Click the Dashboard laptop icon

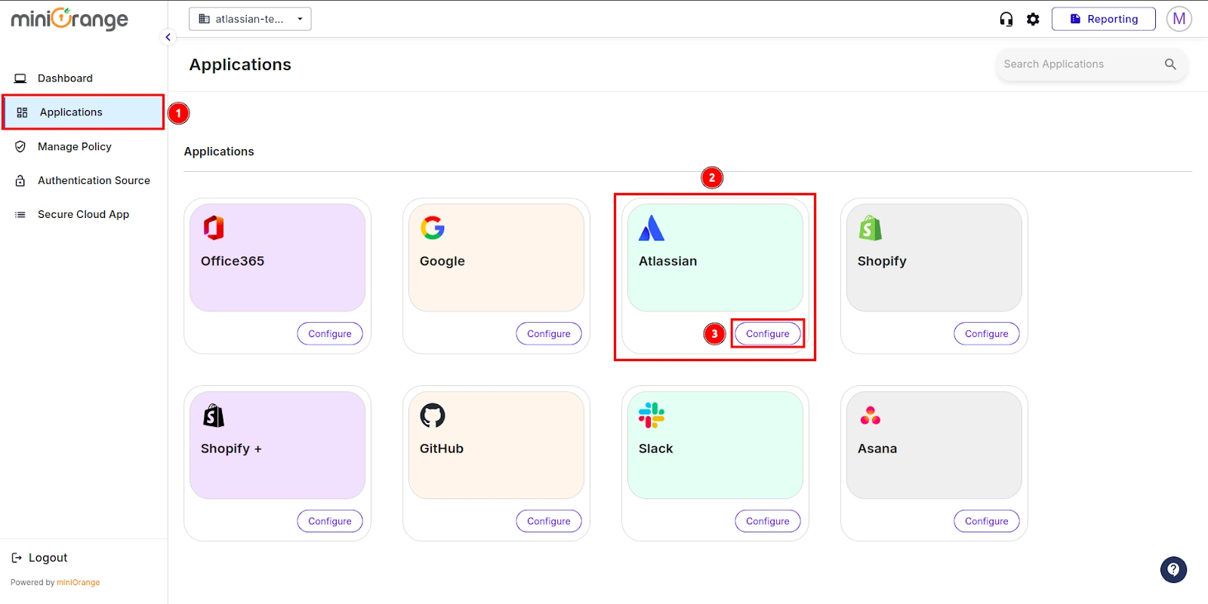coord(20,78)
